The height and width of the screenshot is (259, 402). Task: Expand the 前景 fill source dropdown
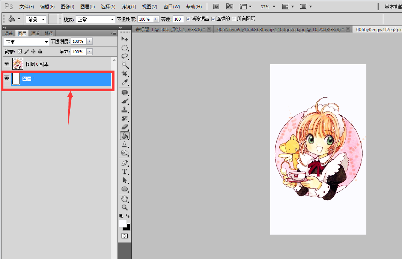click(36, 20)
